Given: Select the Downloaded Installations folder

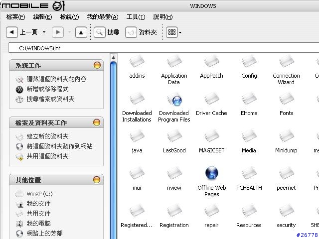Looking at the screenshot, I should 137,99.
